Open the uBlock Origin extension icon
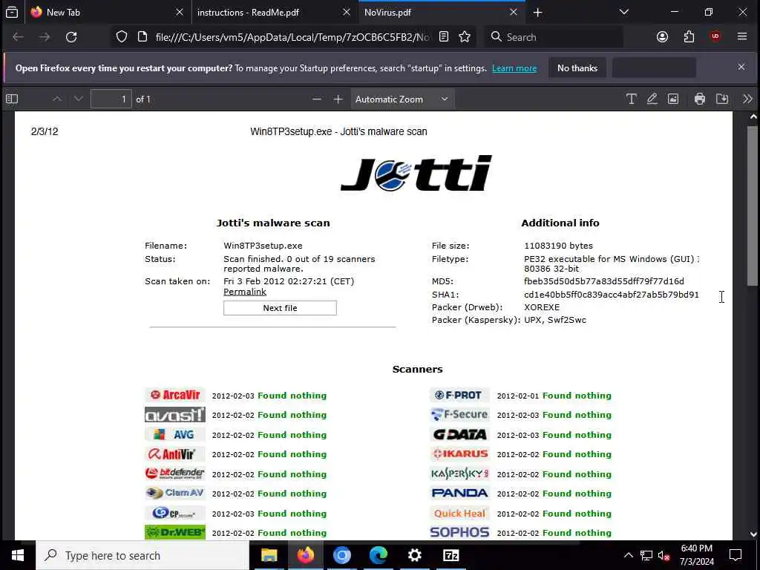This screenshot has width=760, height=570. [x=715, y=37]
